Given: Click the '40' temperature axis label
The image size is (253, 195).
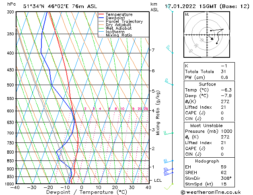Looking at the screenshot, I should 148,187.
